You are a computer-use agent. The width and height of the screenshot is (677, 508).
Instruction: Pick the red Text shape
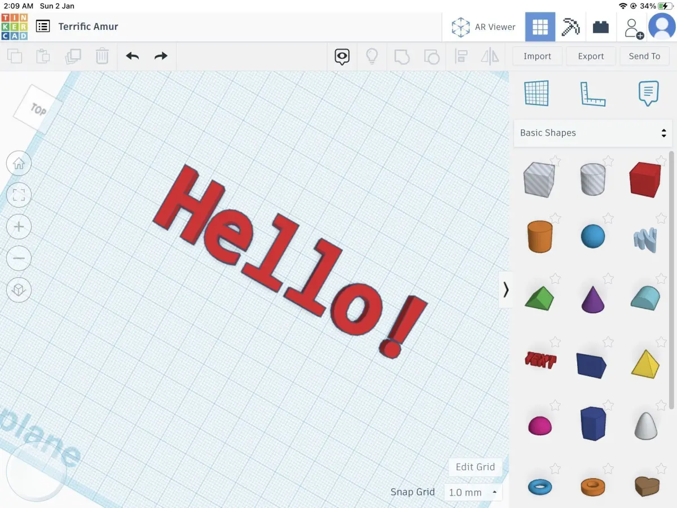[x=540, y=360]
